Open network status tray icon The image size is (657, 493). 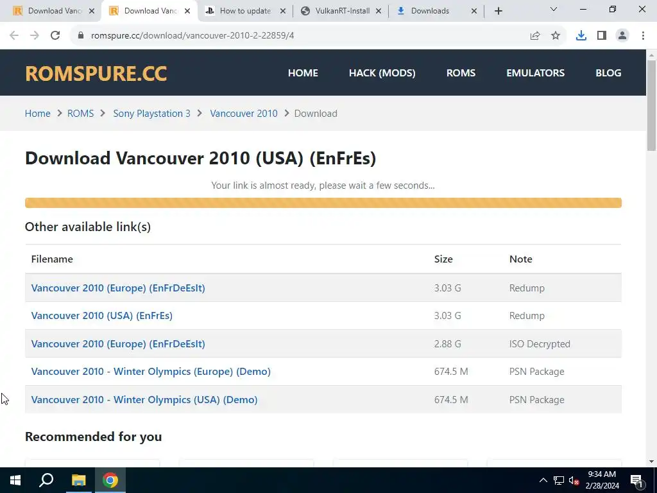pyautogui.click(x=559, y=480)
